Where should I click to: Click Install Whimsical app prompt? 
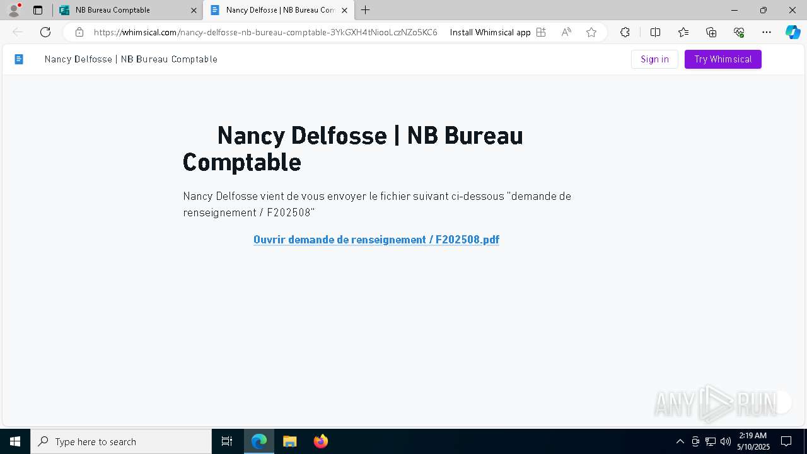[490, 32]
